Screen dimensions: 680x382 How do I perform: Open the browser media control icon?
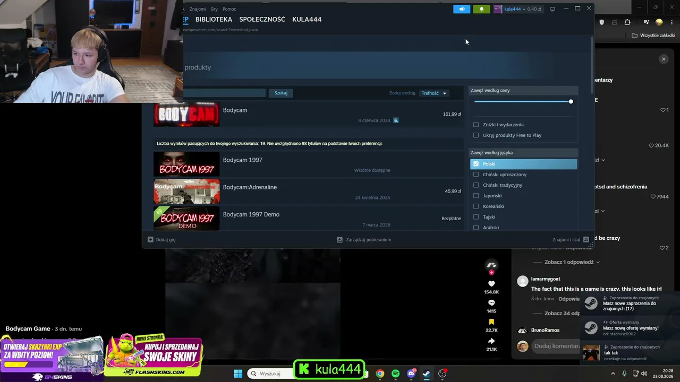tap(646, 22)
